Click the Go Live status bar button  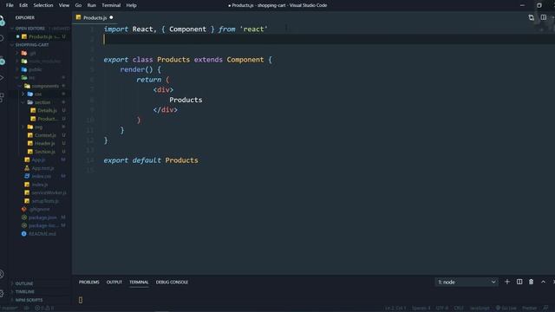[506, 309]
